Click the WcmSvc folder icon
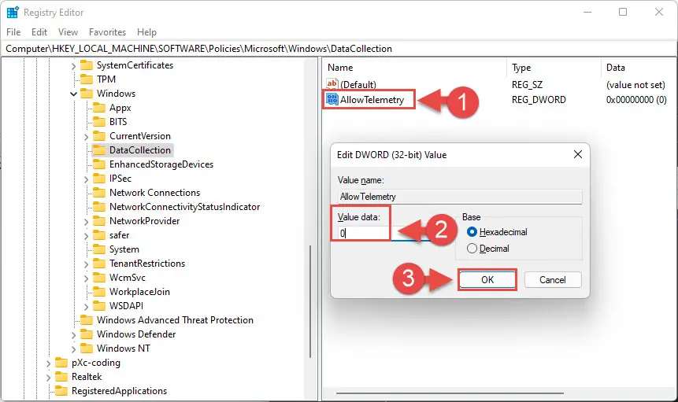Screen dimensions: 678x402 tap(99, 278)
